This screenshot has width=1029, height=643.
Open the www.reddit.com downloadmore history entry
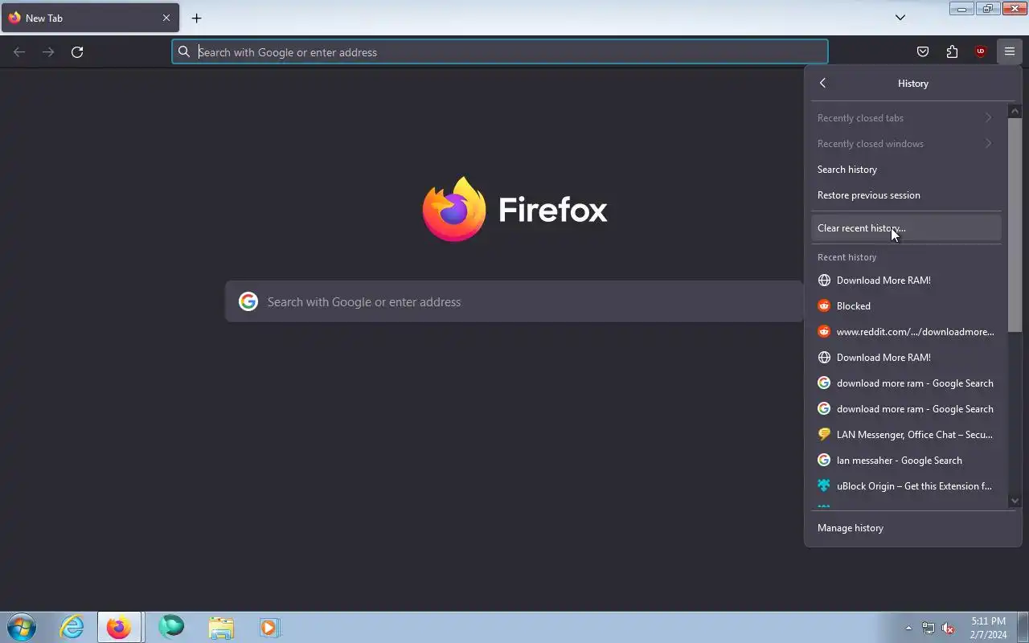(906, 332)
